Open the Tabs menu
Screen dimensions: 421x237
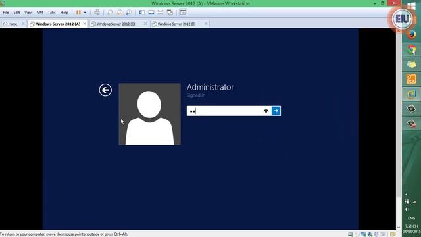51,13
